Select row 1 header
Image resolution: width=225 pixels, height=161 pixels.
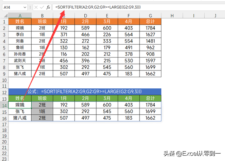click(4, 22)
